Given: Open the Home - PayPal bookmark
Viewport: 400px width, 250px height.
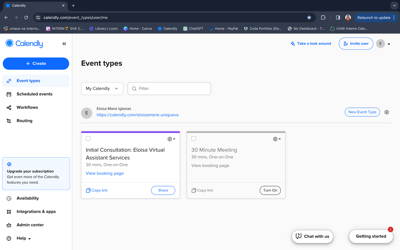Looking at the screenshot, I should 224,29.
